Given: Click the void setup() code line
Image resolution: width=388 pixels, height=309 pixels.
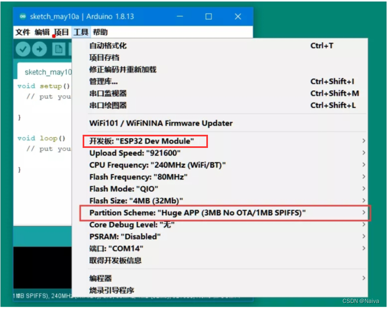Looking at the screenshot, I should [x=44, y=86].
